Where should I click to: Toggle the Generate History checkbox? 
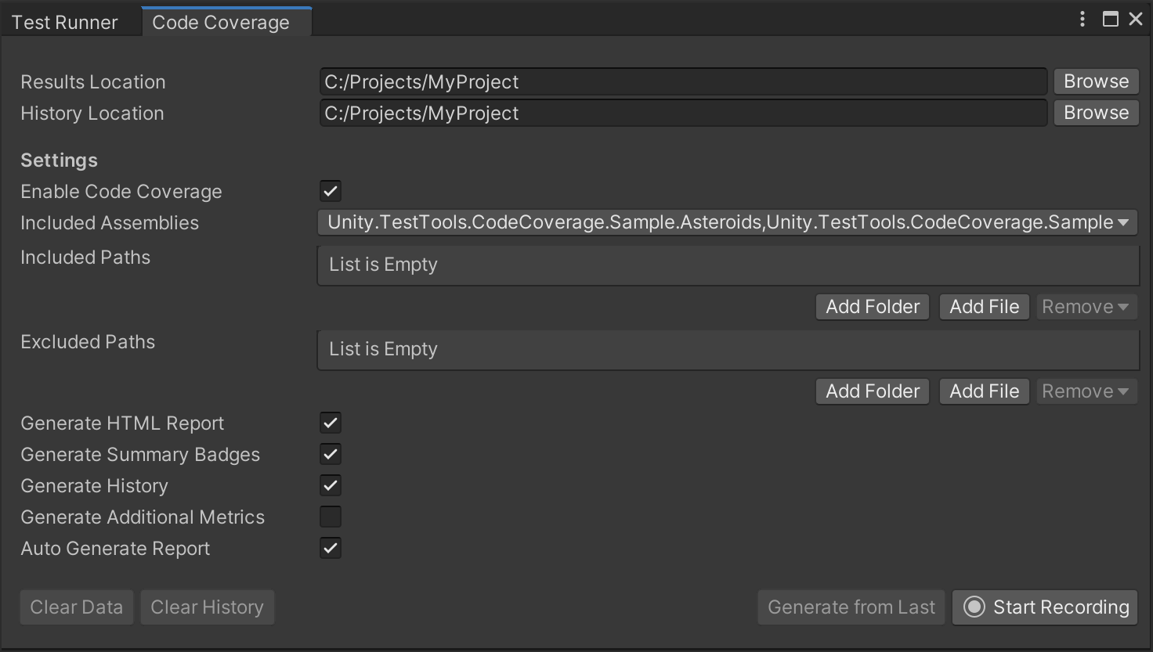(330, 485)
